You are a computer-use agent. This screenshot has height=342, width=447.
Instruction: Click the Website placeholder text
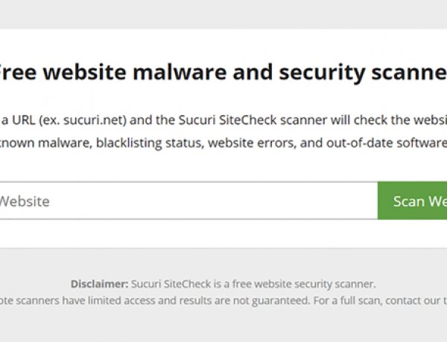25,201
